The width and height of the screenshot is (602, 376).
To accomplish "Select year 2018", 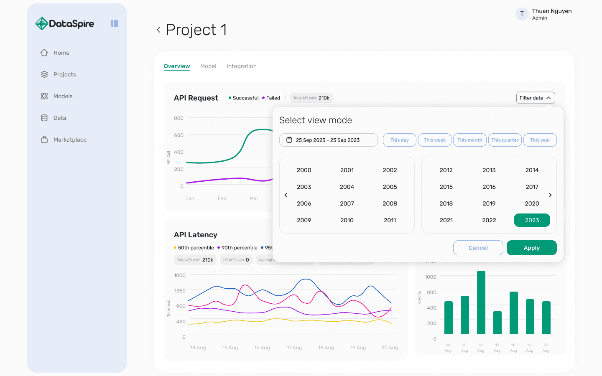I will click(x=446, y=203).
